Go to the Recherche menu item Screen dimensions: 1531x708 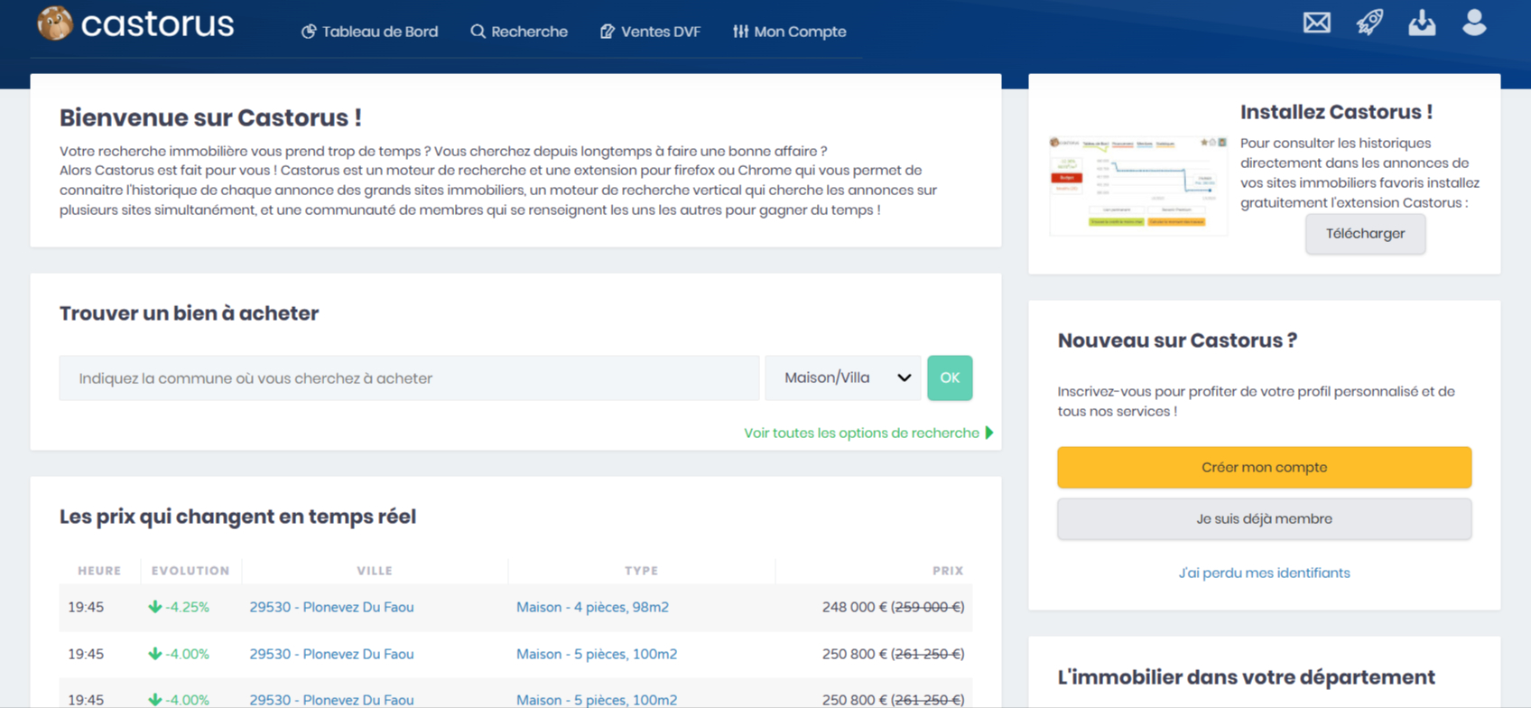(519, 32)
